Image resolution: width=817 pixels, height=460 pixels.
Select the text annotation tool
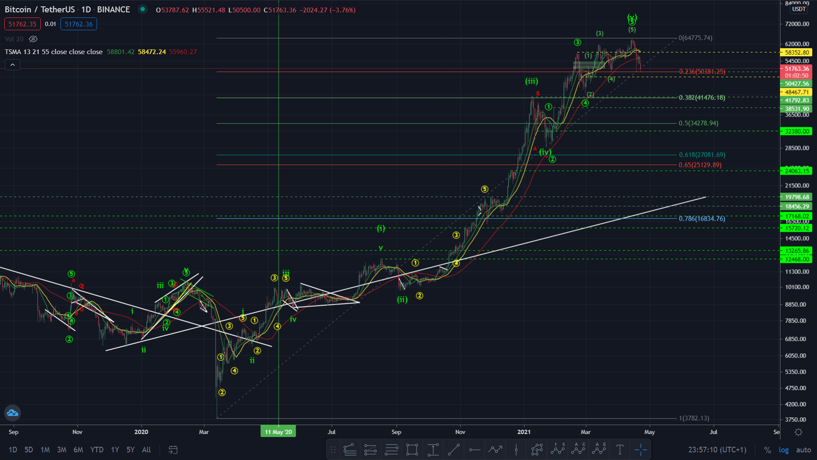[x=620, y=450]
